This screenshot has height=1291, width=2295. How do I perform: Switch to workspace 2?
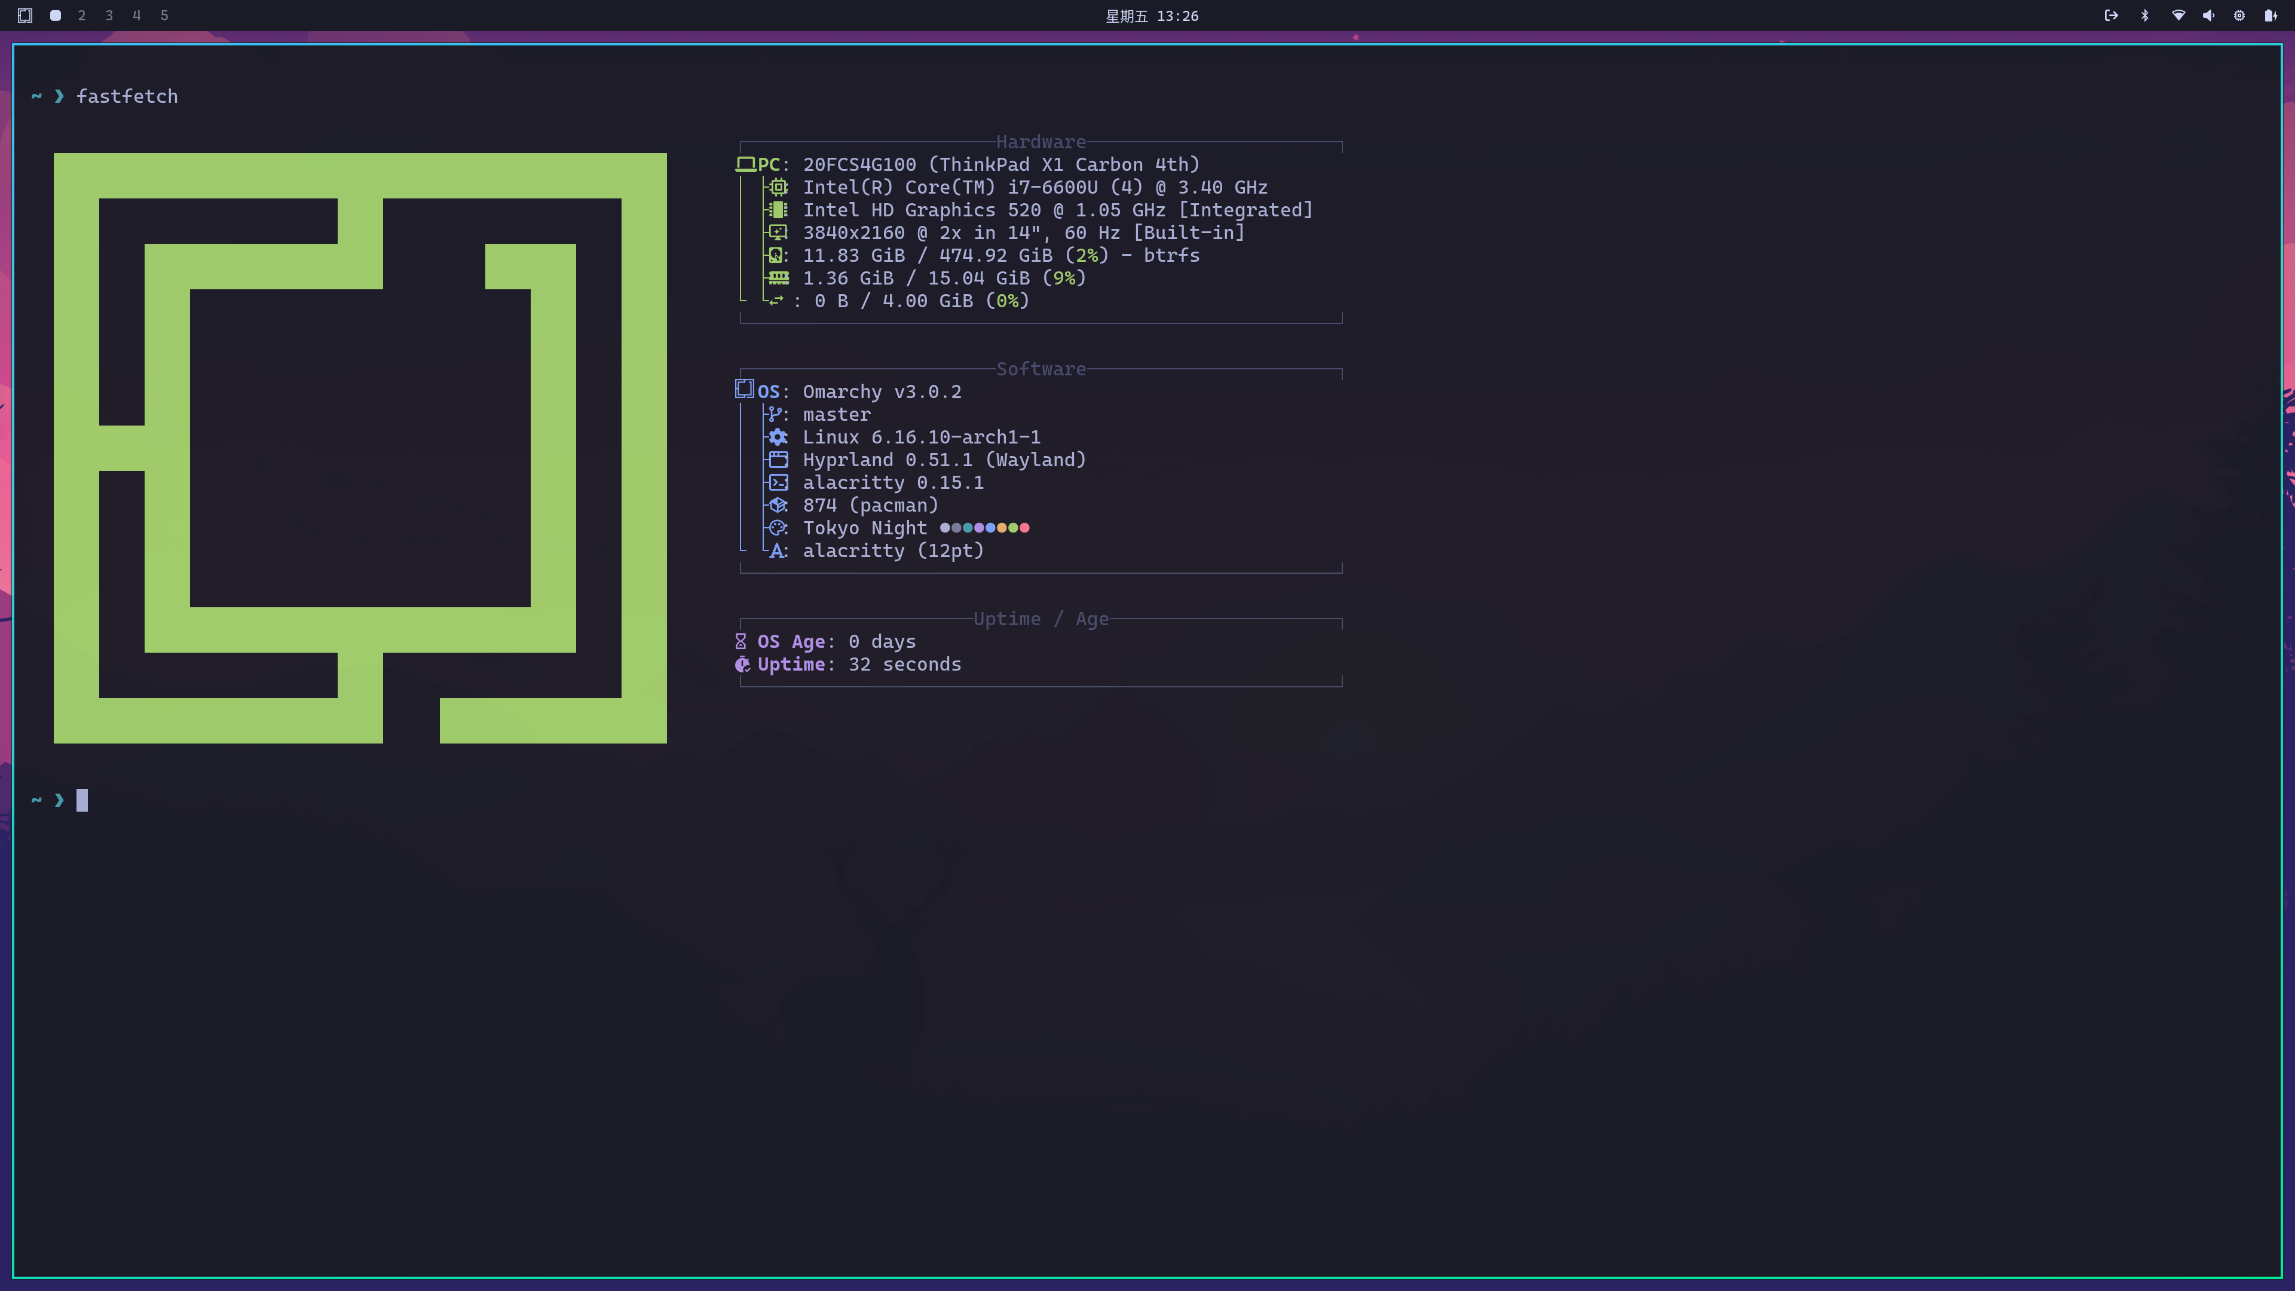tap(81, 15)
